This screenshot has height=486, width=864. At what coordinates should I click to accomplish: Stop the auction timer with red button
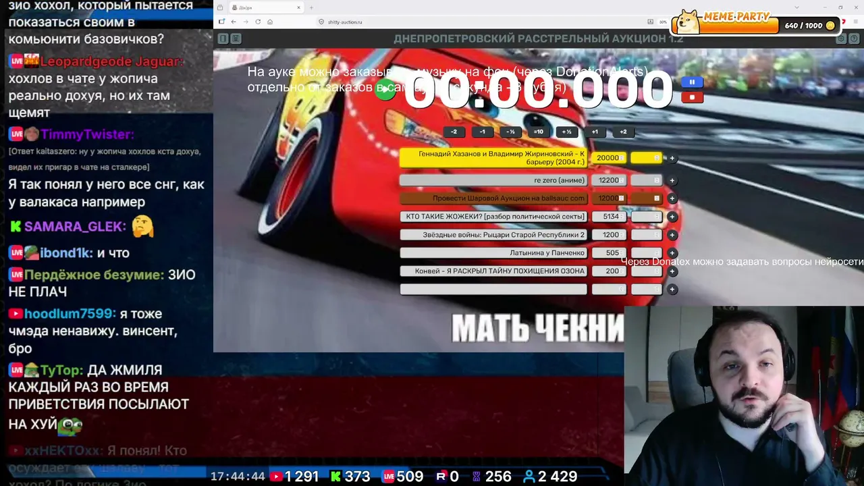click(692, 97)
